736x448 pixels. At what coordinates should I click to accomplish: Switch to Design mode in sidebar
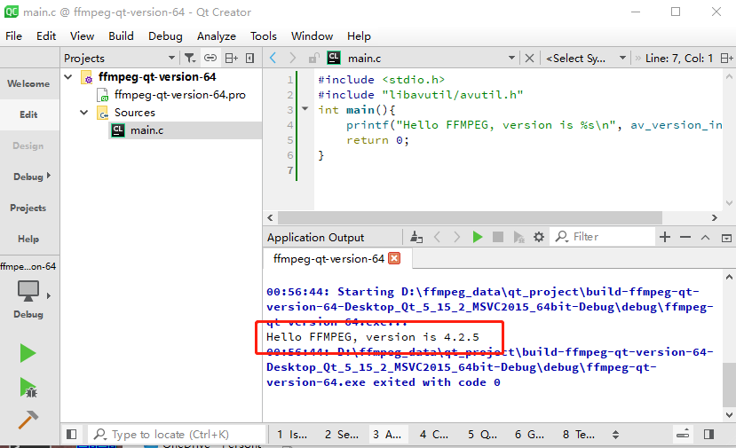click(28, 145)
